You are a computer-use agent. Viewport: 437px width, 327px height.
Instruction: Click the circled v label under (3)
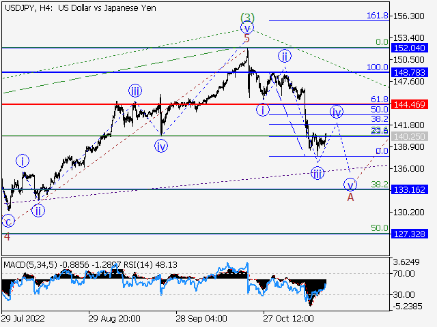(247, 28)
